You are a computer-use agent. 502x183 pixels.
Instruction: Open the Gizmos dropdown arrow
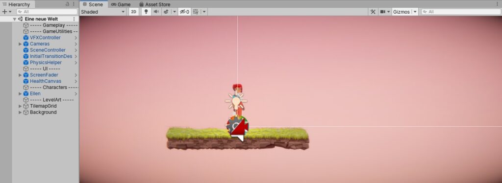click(x=415, y=12)
